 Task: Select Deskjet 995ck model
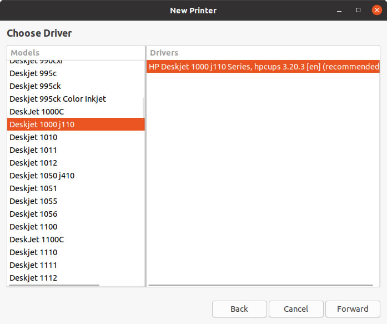[x=76, y=86]
